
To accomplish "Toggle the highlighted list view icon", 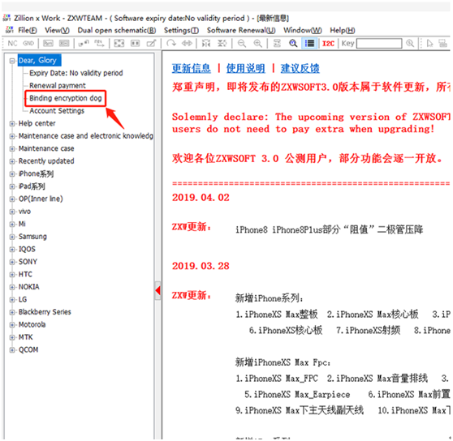I will pos(309,44).
